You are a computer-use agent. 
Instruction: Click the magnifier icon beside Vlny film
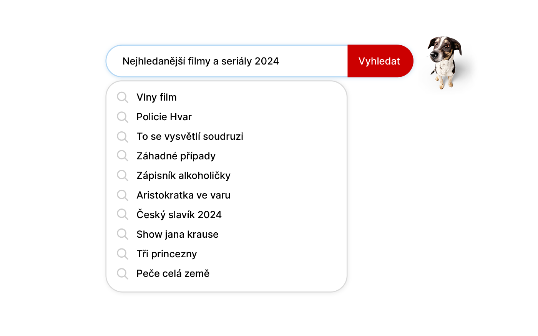123,98
